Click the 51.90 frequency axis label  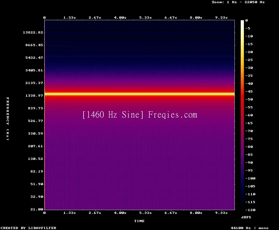37,184
